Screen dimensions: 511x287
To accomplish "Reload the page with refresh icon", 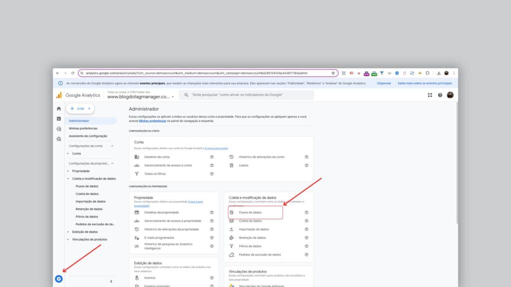I will (73, 73).
